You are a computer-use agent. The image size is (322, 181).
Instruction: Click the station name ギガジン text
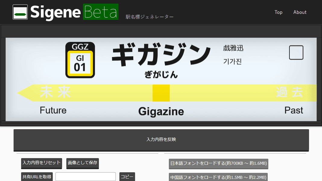coord(161,54)
